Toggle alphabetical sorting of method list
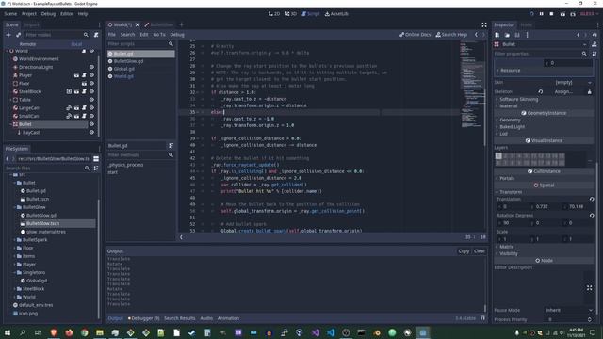Image resolution: width=603 pixels, height=339 pixels. point(171,146)
